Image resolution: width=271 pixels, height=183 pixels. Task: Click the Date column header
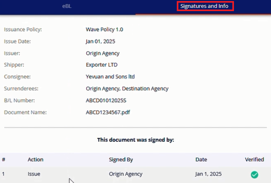(x=201, y=159)
